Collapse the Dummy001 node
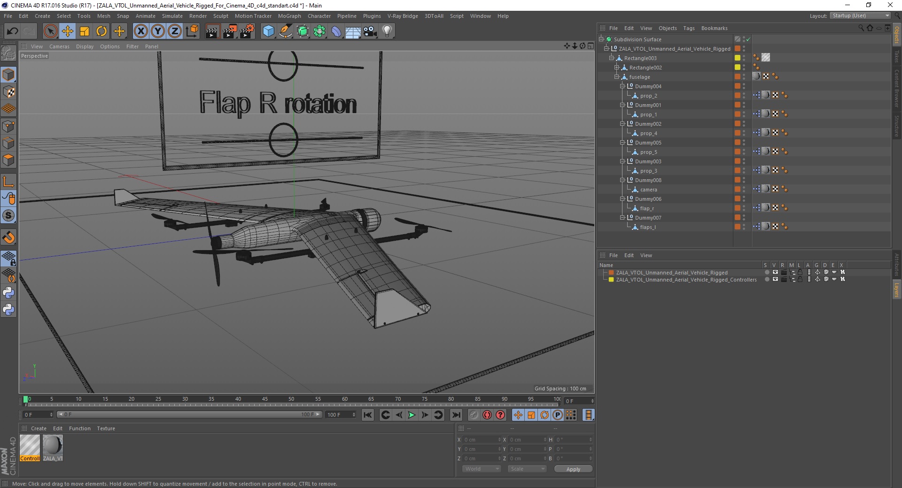 [622, 105]
